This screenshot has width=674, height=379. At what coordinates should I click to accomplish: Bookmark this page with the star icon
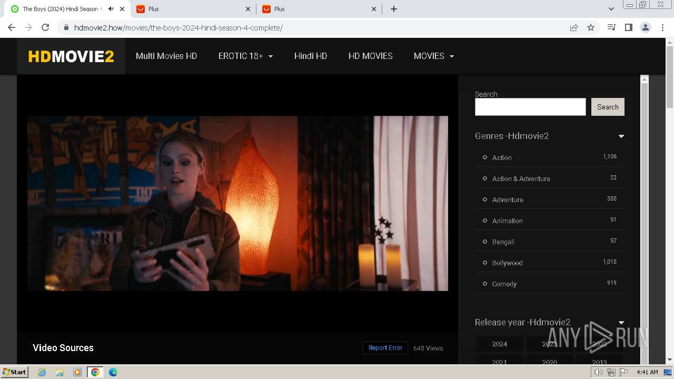coord(591,27)
